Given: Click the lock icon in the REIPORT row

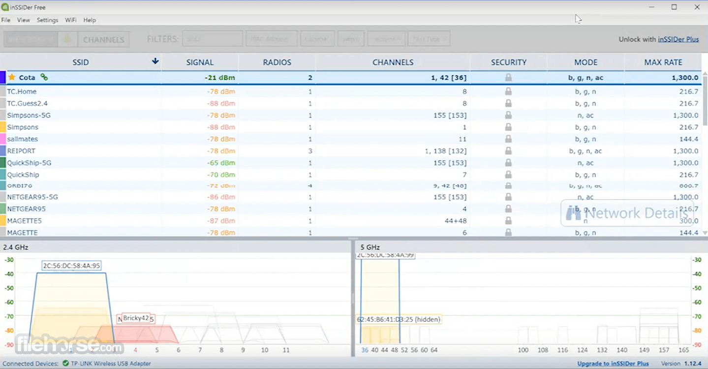Looking at the screenshot, I should [508, 151].
